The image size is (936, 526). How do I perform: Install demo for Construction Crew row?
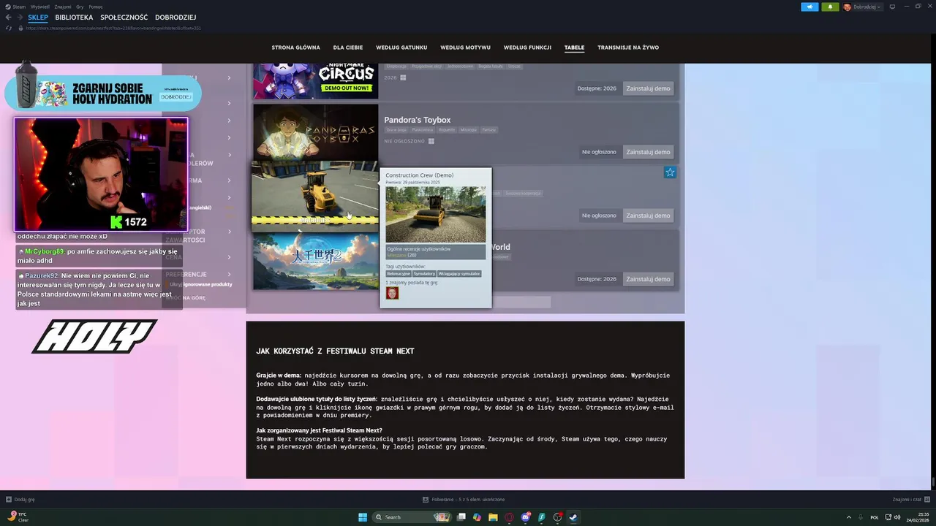click(648, 216)
